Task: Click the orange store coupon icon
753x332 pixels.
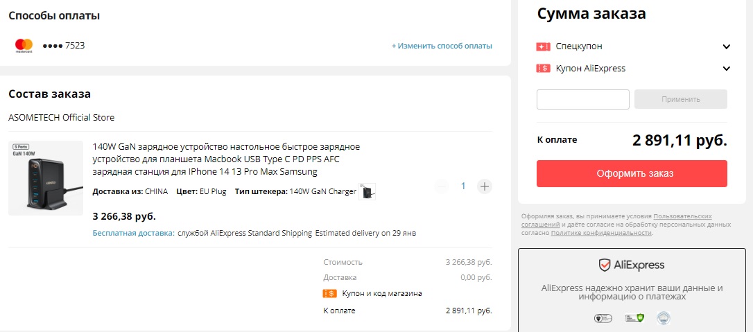Action: tap(330, 293)
